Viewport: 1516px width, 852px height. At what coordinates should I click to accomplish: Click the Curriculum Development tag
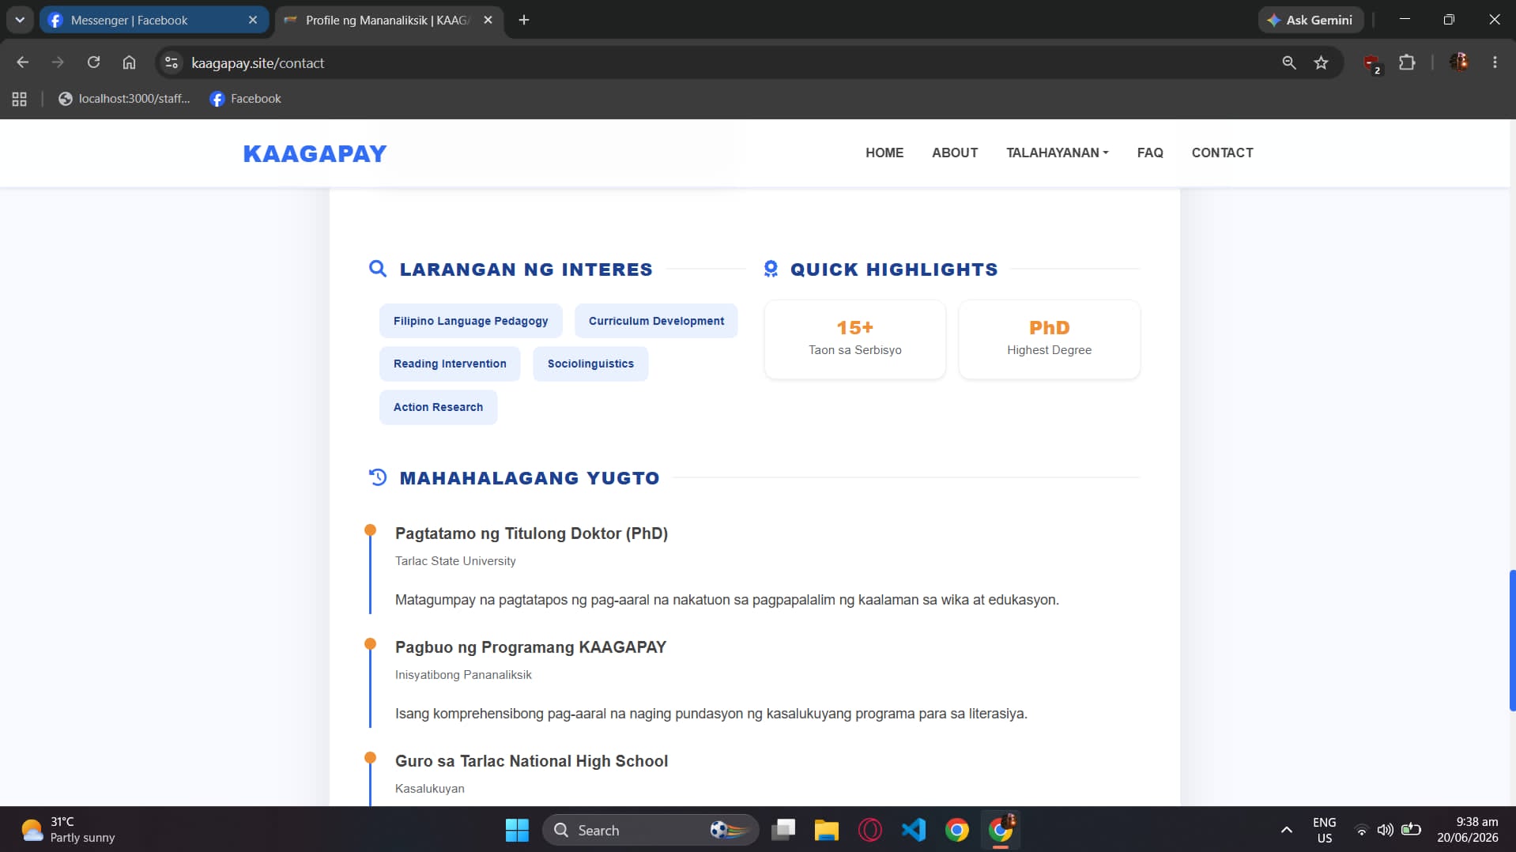point(656,321)
